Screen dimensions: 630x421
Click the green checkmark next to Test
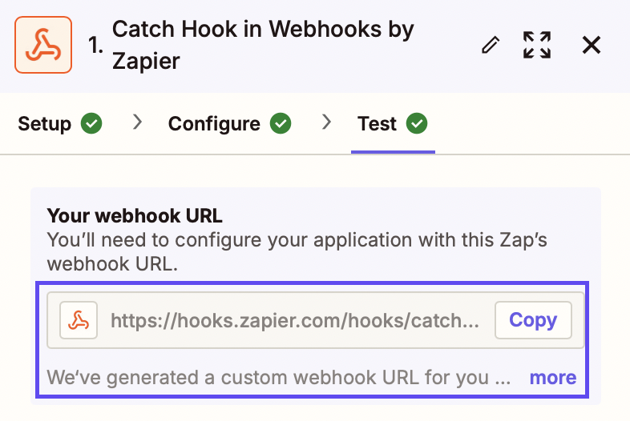tap(417, 123)
